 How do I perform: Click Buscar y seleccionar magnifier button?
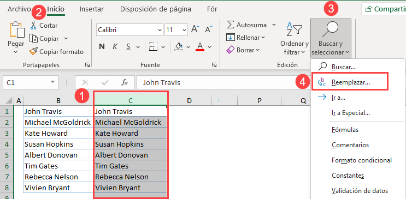click(331, 38)
